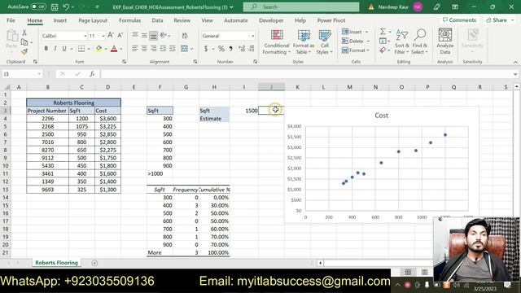Image resolution: width=521 pixels, height=293 pixels.
Task: Click the AutoSum sigma icon
Action: (383, 32)
